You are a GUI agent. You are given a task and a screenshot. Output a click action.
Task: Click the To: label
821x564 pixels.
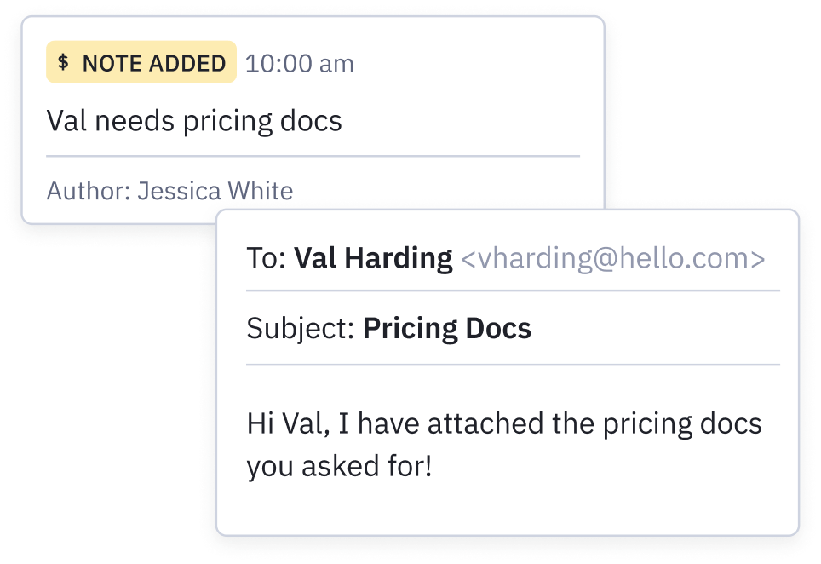[267, 258]
